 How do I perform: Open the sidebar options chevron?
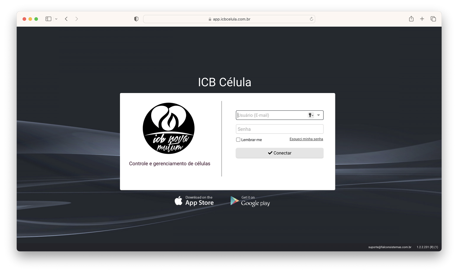pyautogui.click(x=56, y=19)
